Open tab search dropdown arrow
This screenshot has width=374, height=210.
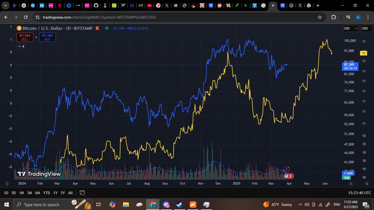pyautogui.click(x=5, y=5)
